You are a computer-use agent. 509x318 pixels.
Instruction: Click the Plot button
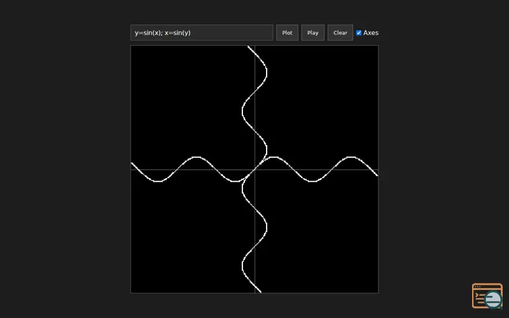click(x=287, y=33)
